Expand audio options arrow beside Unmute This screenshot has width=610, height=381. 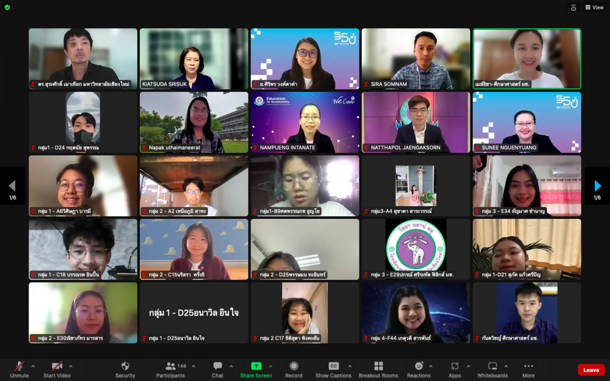[x=33, y=366]
